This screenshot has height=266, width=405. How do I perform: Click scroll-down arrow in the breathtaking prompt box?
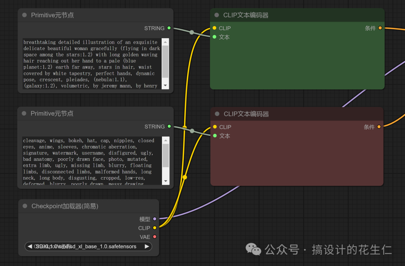(x=165, y=86)
